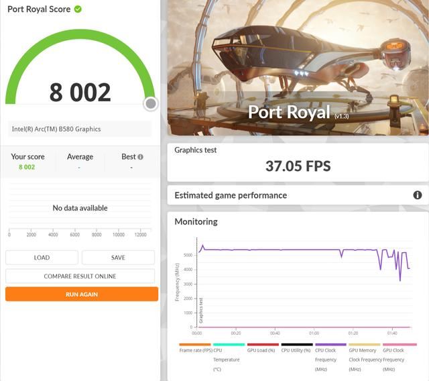Click the 12000 tick on the score axis
429x381 pixels.
140,235
